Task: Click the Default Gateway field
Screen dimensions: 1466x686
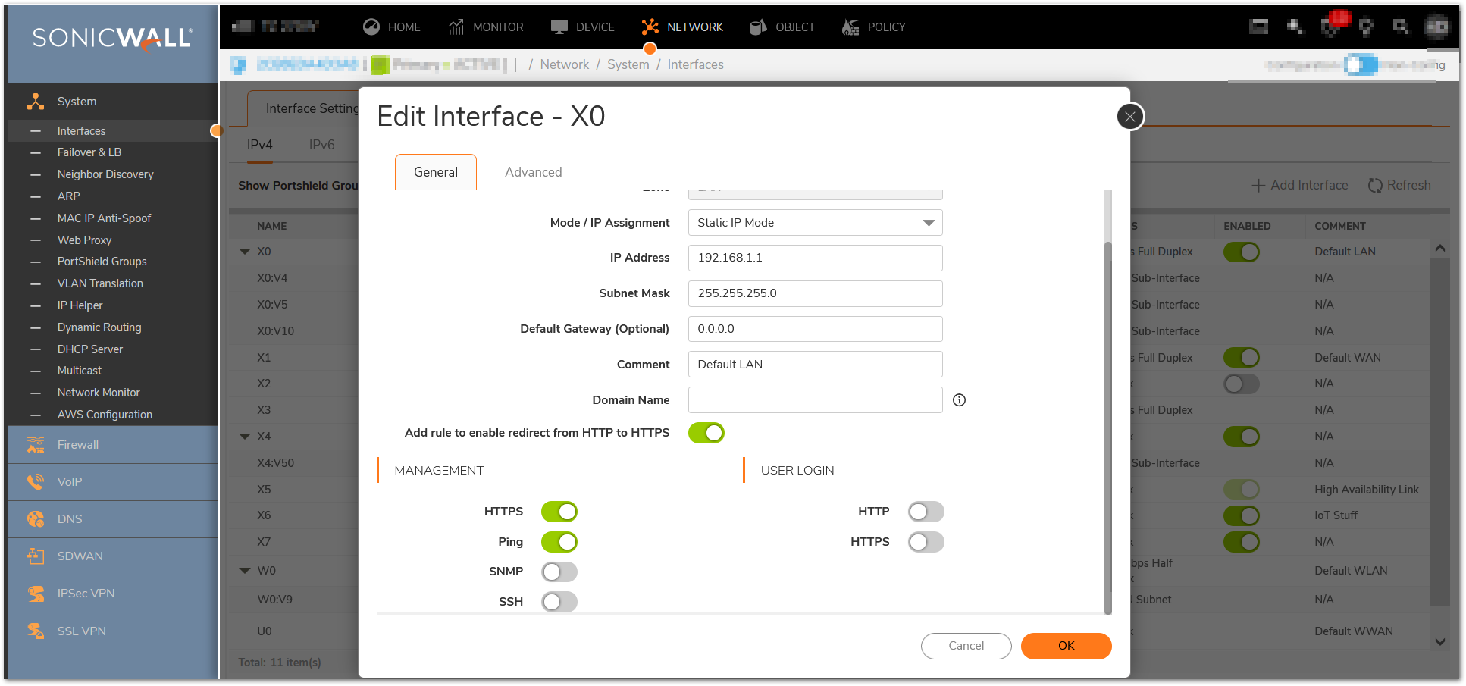Action: coord(816,329)
